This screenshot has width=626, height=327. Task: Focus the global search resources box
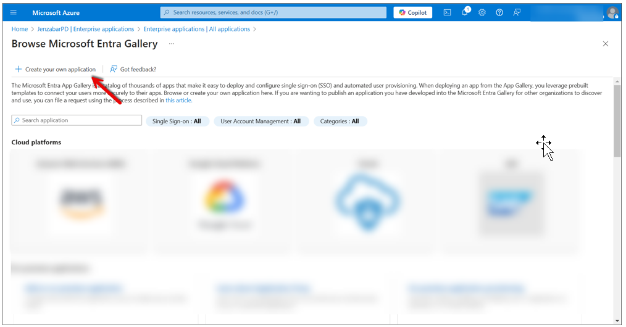(273, 12)
